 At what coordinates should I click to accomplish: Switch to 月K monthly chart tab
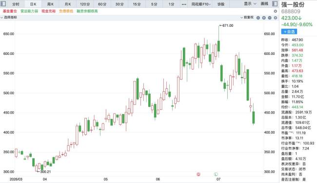pyautogui.click(x=68, y=4)
